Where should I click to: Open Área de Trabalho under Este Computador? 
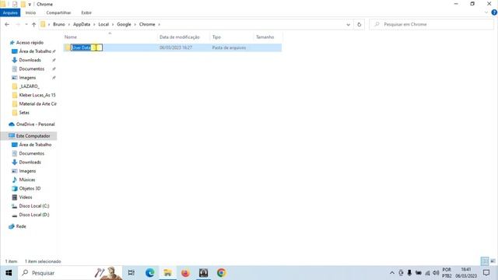click(35, 145)
